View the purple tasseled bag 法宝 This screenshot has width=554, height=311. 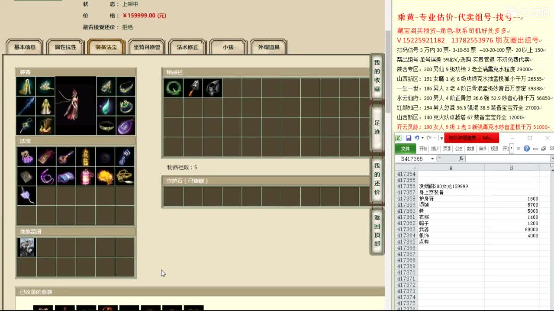coord(26,157)
